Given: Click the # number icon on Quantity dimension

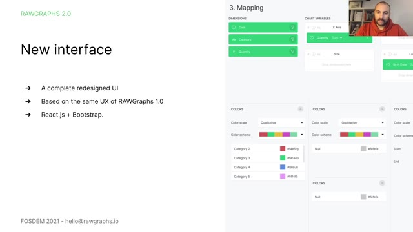Looking at the screenshot, I should (x=234, y=52).
